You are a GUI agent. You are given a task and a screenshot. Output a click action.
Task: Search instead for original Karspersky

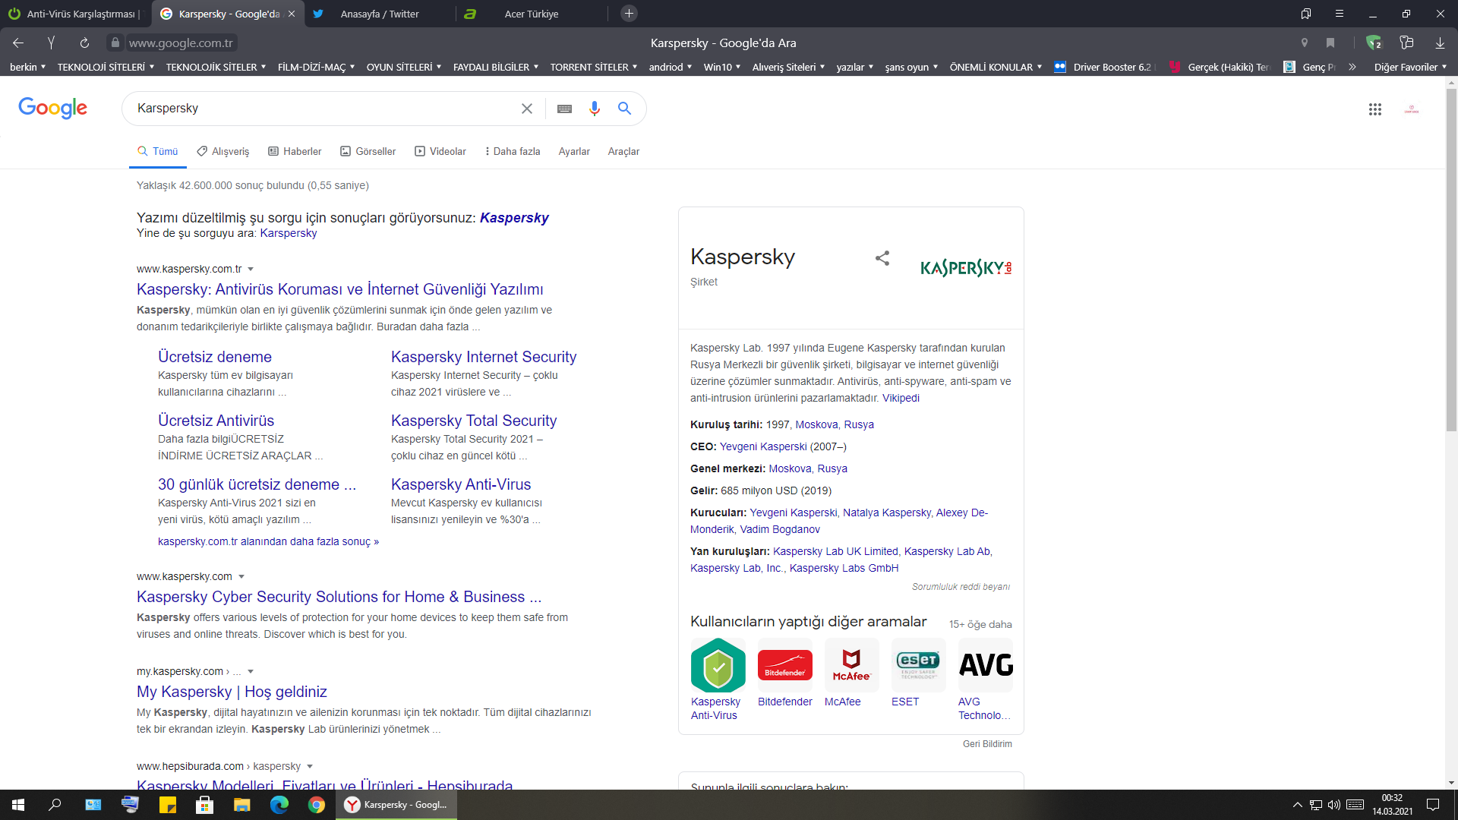coord(288,233)
